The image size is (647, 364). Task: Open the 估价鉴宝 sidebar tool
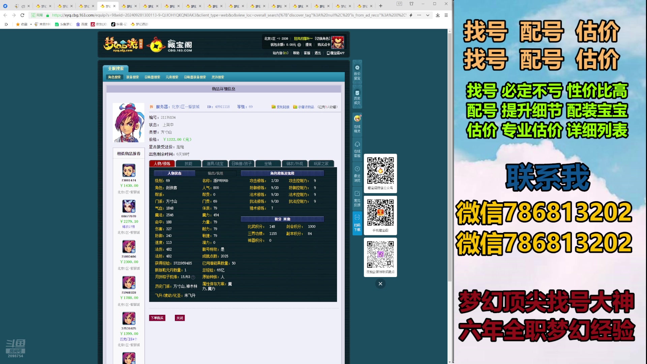(357, 72)
